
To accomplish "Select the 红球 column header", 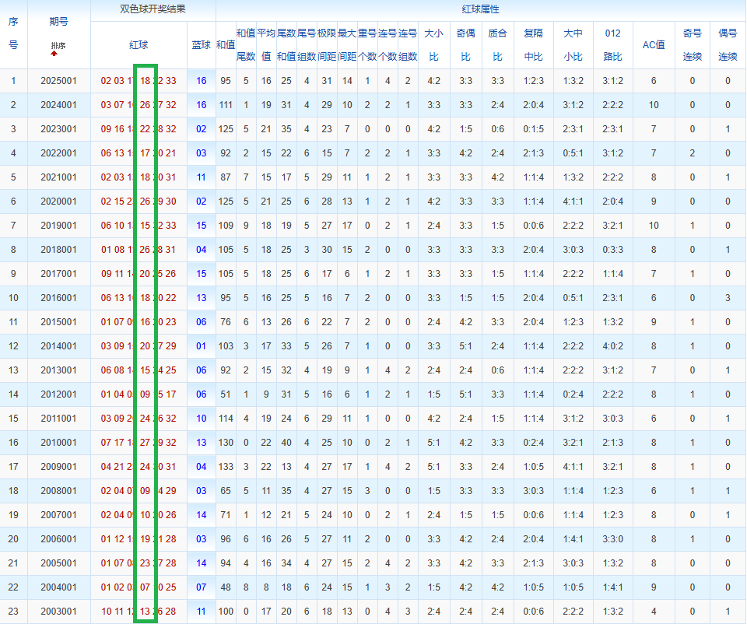I will click(139, 45).
